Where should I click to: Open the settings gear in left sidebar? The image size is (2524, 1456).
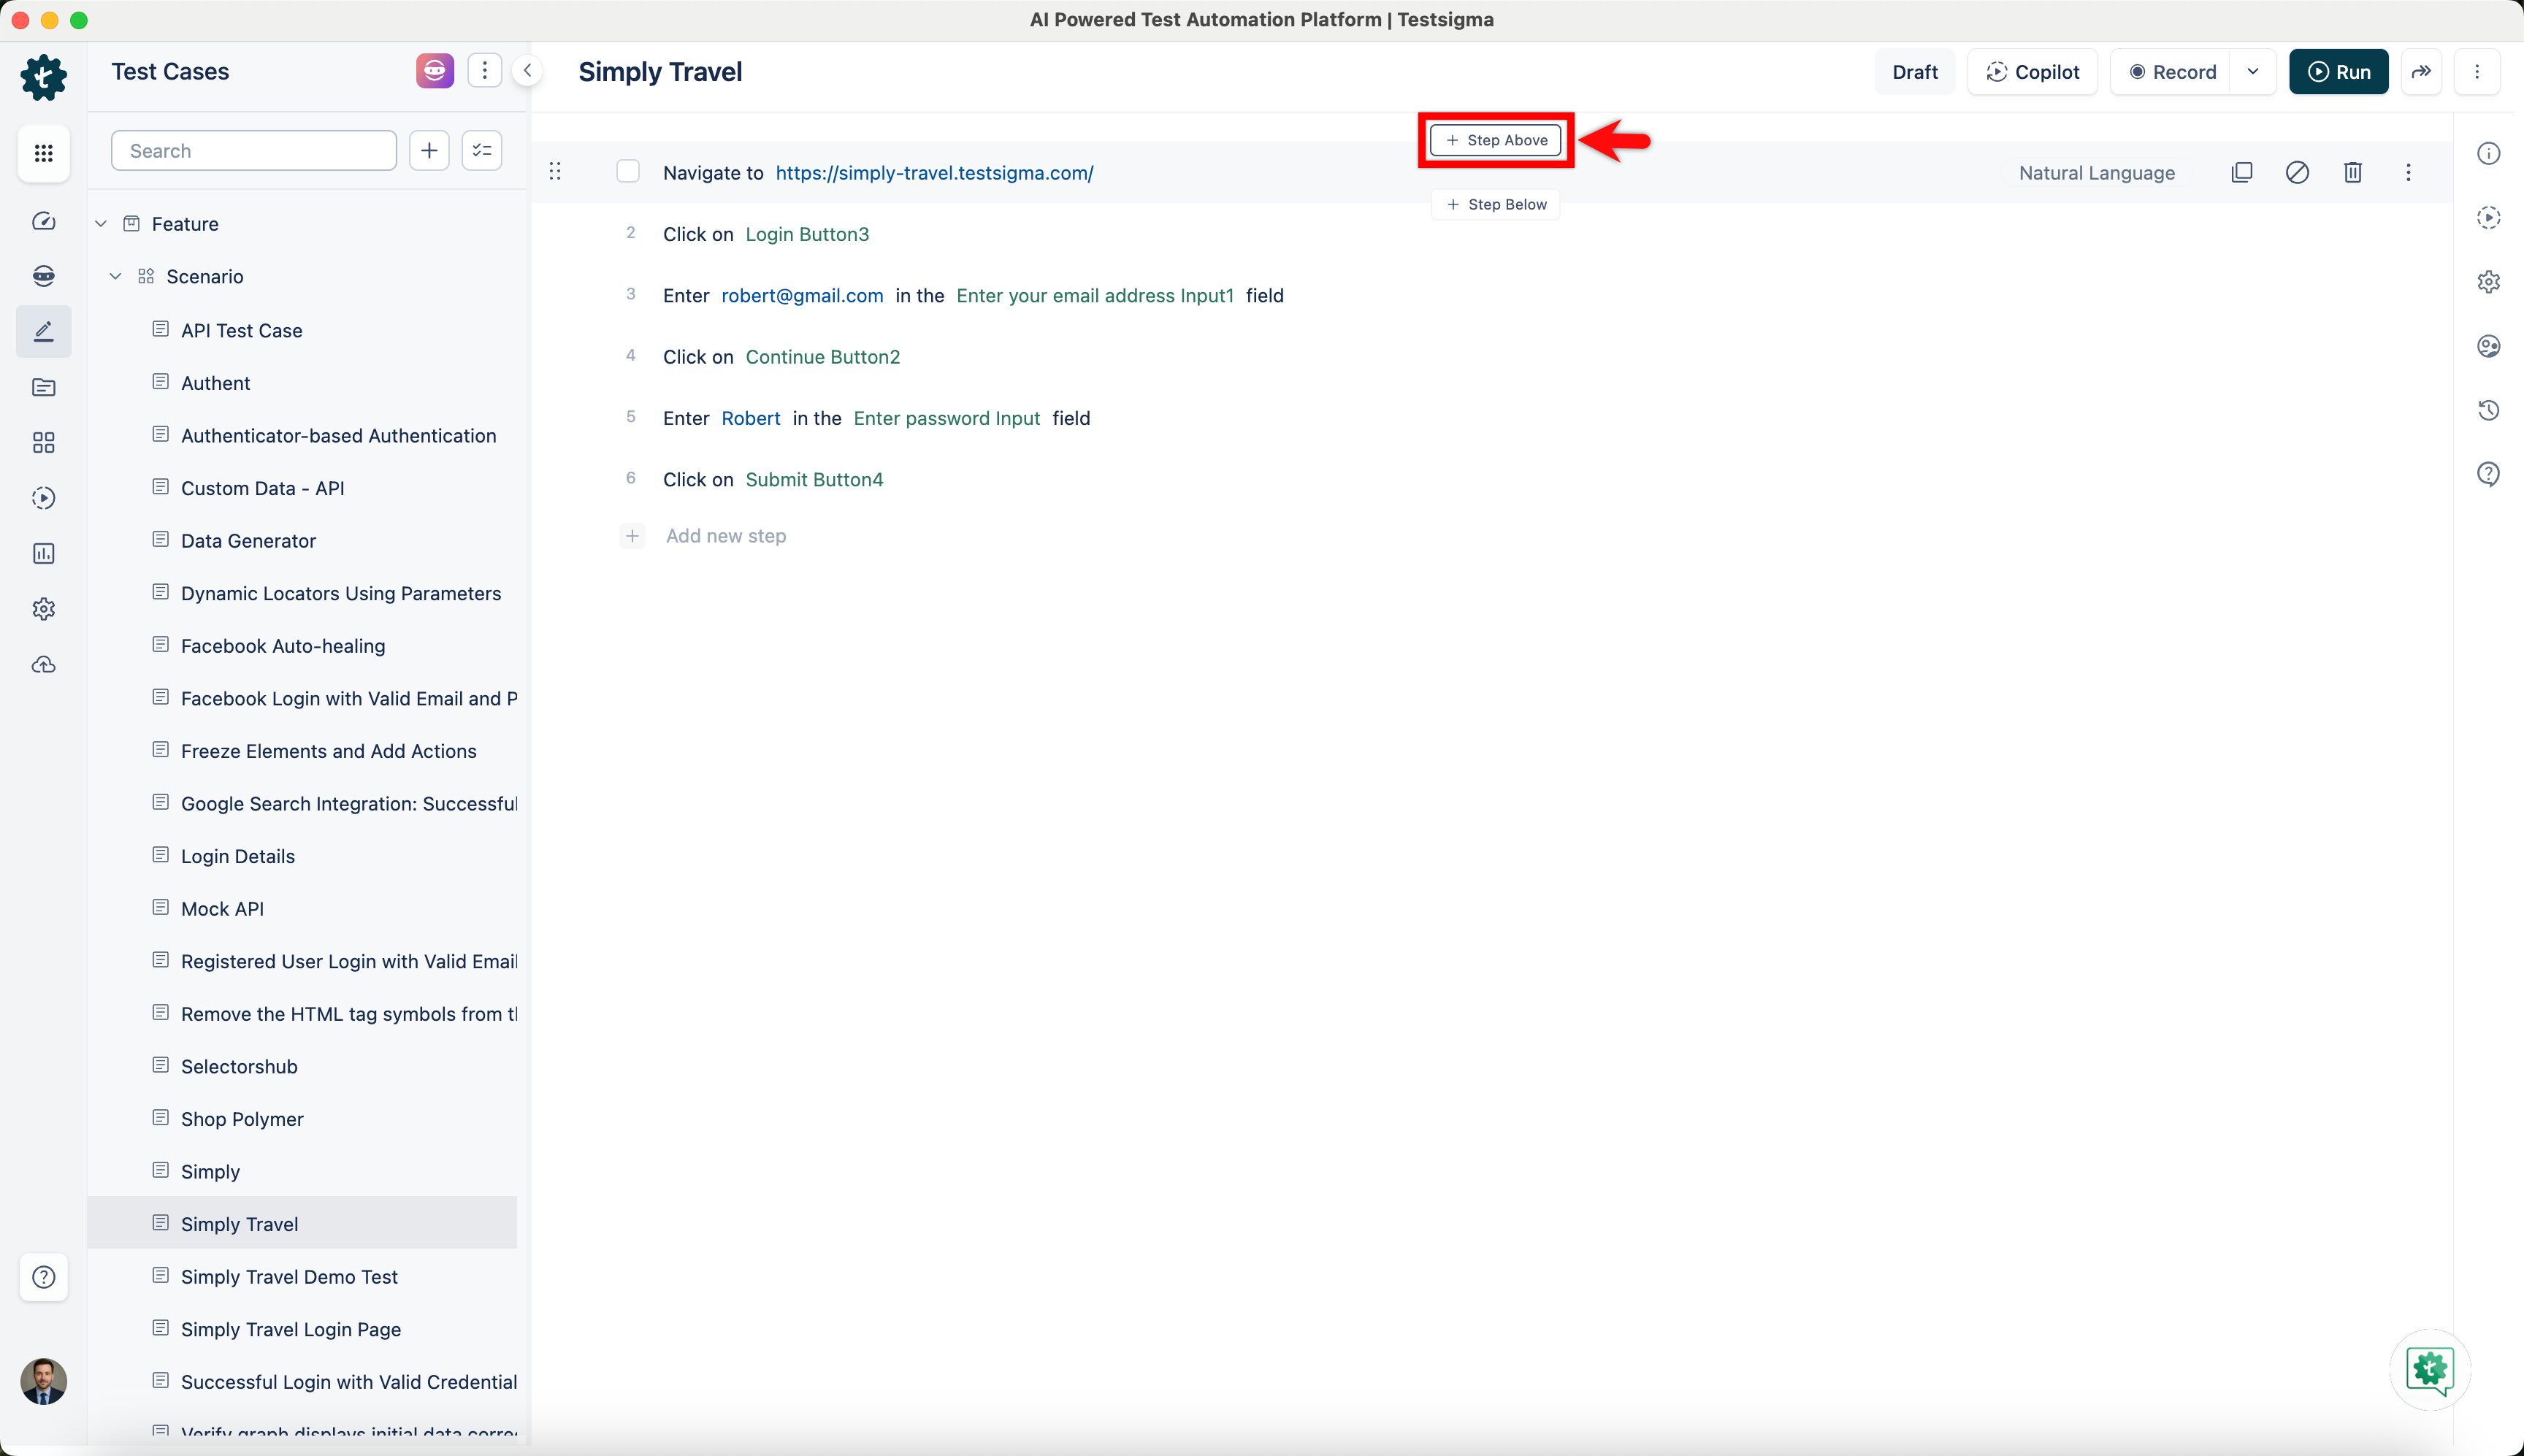point(43,609)
